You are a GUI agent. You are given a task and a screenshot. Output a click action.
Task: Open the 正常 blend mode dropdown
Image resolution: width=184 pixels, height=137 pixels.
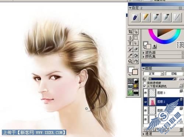coord(154,74)
